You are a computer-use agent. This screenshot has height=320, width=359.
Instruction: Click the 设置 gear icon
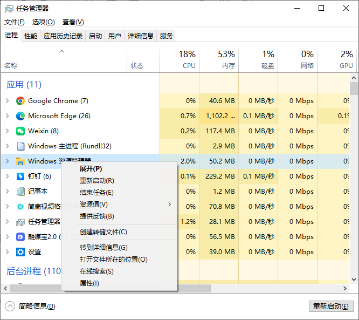(20, 252)
